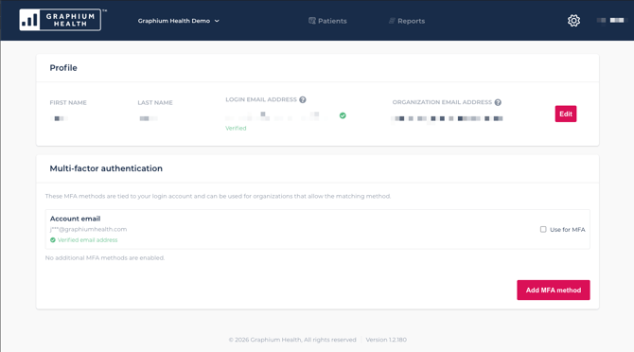Click the ORGANIZATION EMAIL ADDRESS label
This screenshot has height=352, width=634.
[442, 102]
